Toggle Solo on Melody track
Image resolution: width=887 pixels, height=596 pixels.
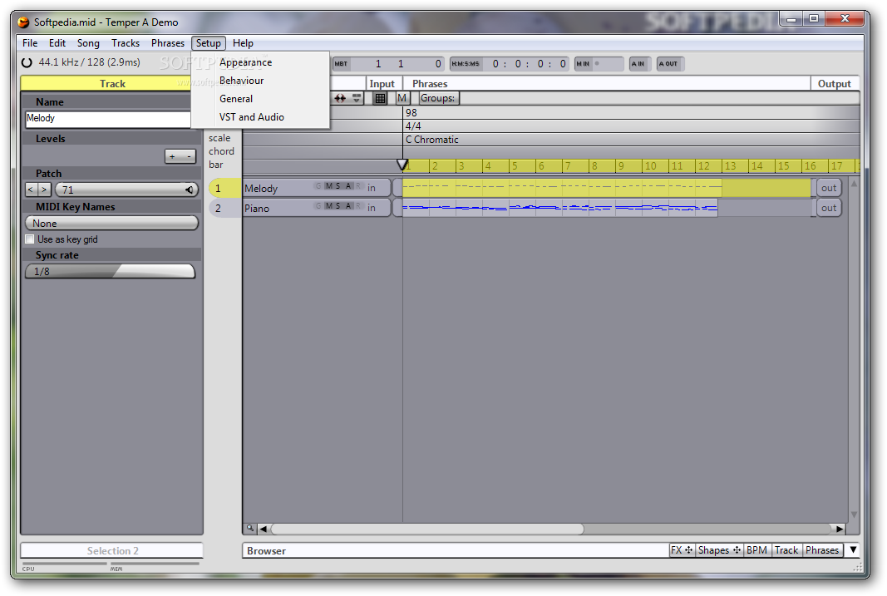338,186
